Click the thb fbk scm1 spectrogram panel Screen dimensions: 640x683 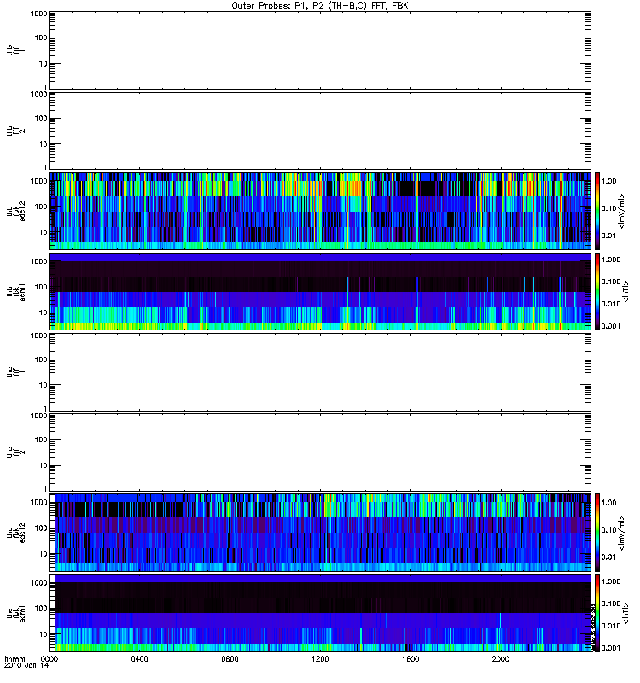pos(320,291)
